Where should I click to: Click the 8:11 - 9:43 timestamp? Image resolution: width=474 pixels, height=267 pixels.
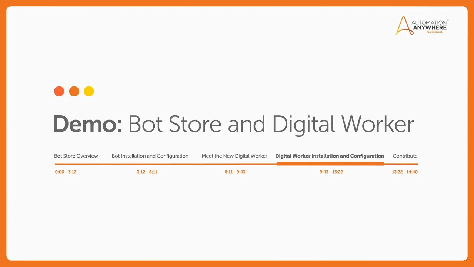pyautogui.click(x=235, y=172)
